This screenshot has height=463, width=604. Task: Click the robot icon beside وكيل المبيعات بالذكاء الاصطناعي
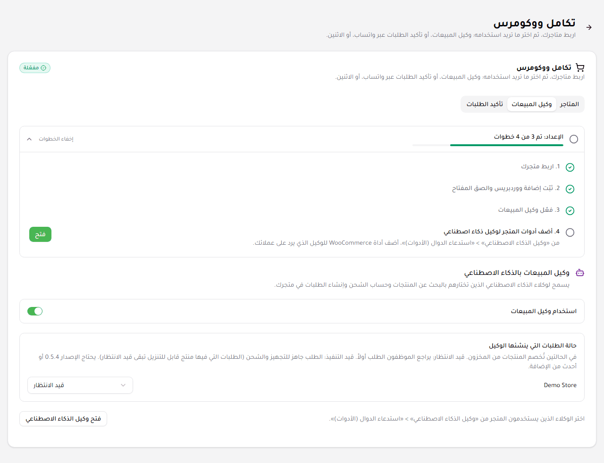pos(580,273)
